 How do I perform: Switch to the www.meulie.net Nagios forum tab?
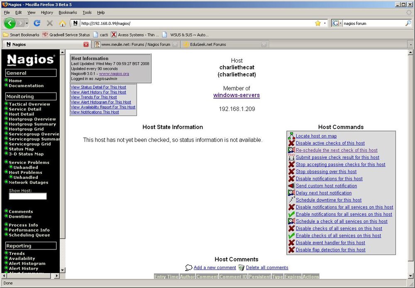click(x=136, y=44)
